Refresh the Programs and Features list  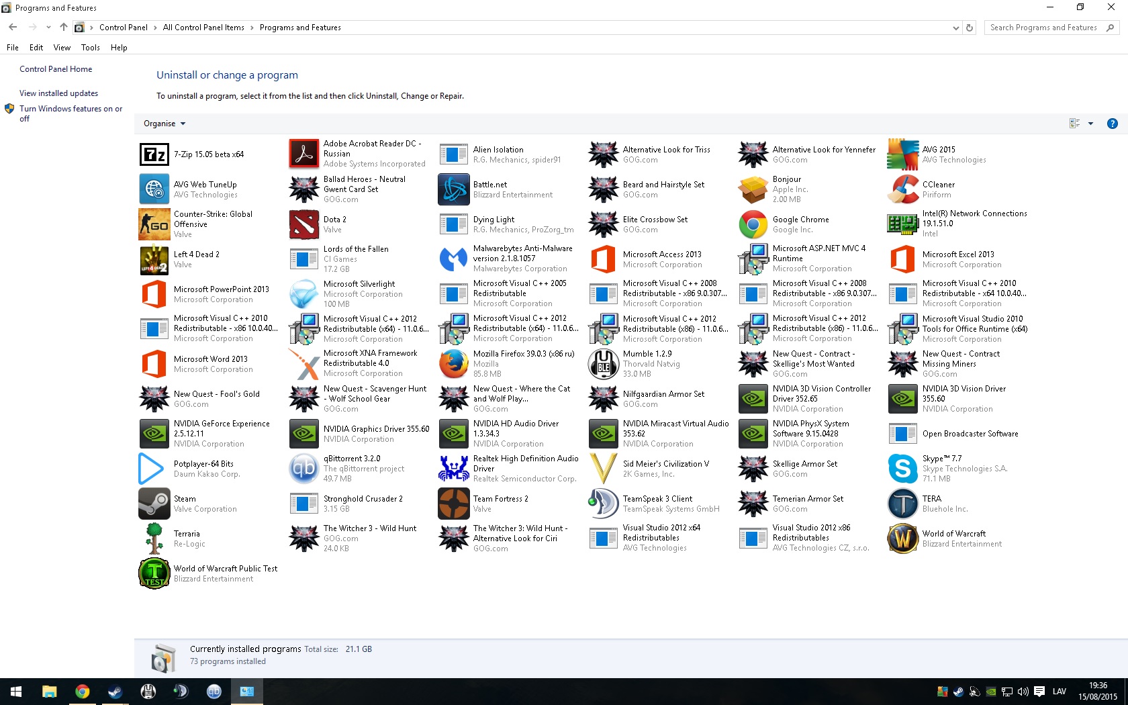pyautogui.click(x=970, y=28)
